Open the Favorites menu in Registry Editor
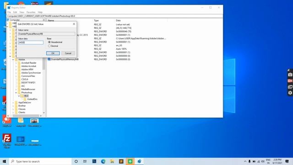293x165 pixels. [31, 12]
